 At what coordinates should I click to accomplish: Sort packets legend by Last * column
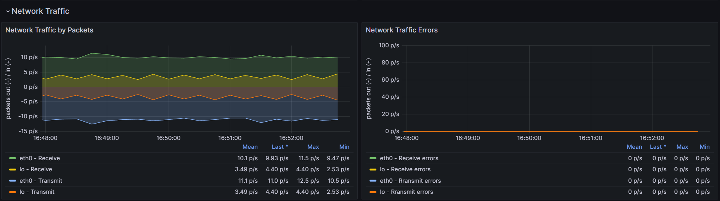point(280,147)
